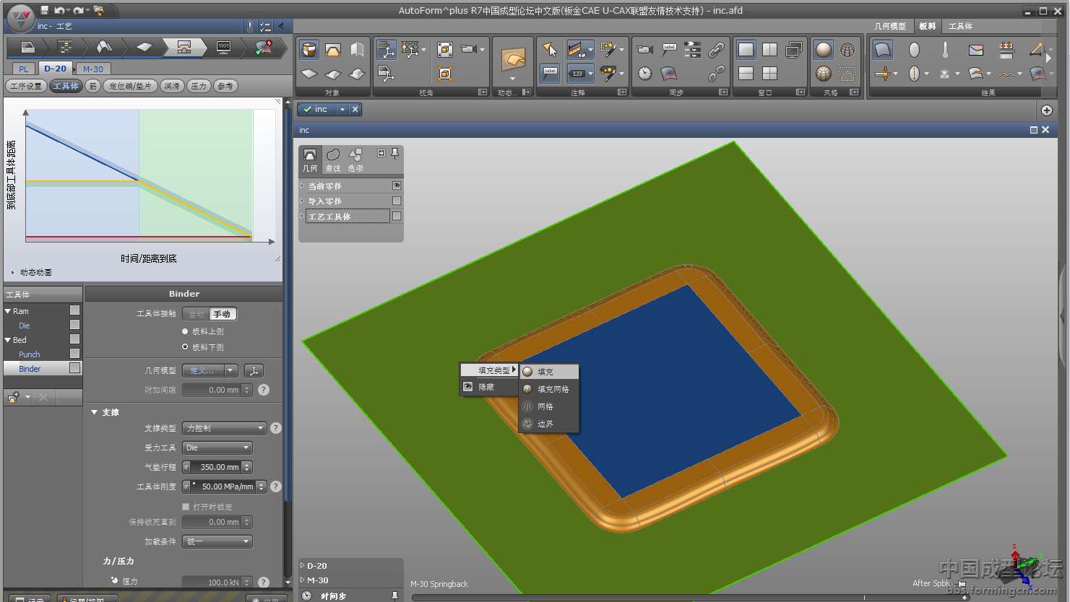Choose 填充网格 from the submenu

553,389
